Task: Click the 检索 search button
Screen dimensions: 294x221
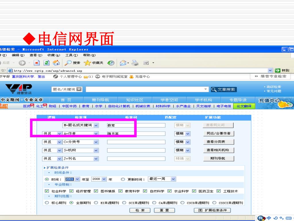Action: [x=140, y=210]
